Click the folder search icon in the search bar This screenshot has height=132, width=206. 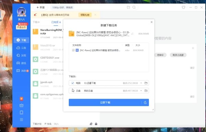click(x=128, y=7)
